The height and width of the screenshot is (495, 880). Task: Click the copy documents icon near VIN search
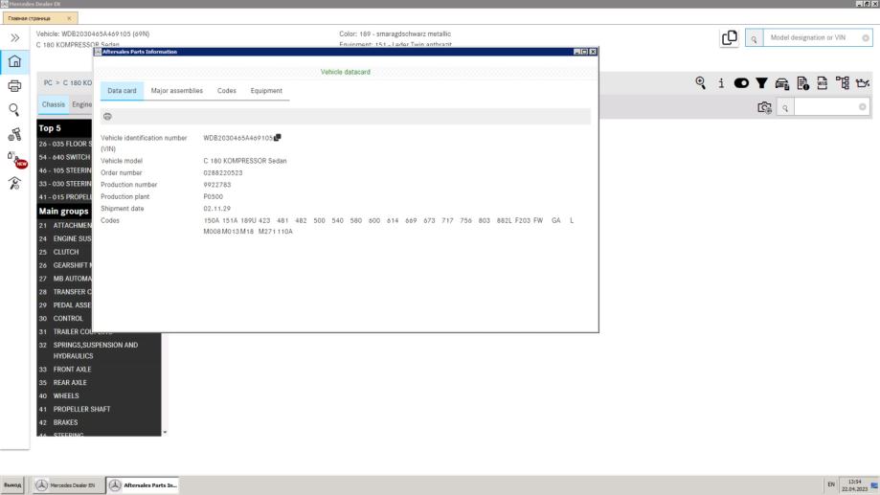click(x=729, y=37)
